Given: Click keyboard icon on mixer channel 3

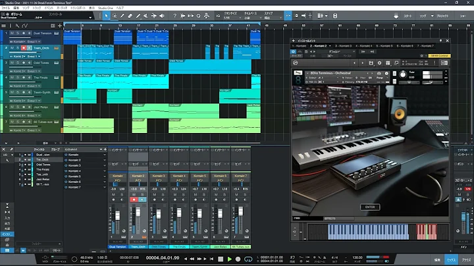Looking at the screenshot, I should coord(165,236).
